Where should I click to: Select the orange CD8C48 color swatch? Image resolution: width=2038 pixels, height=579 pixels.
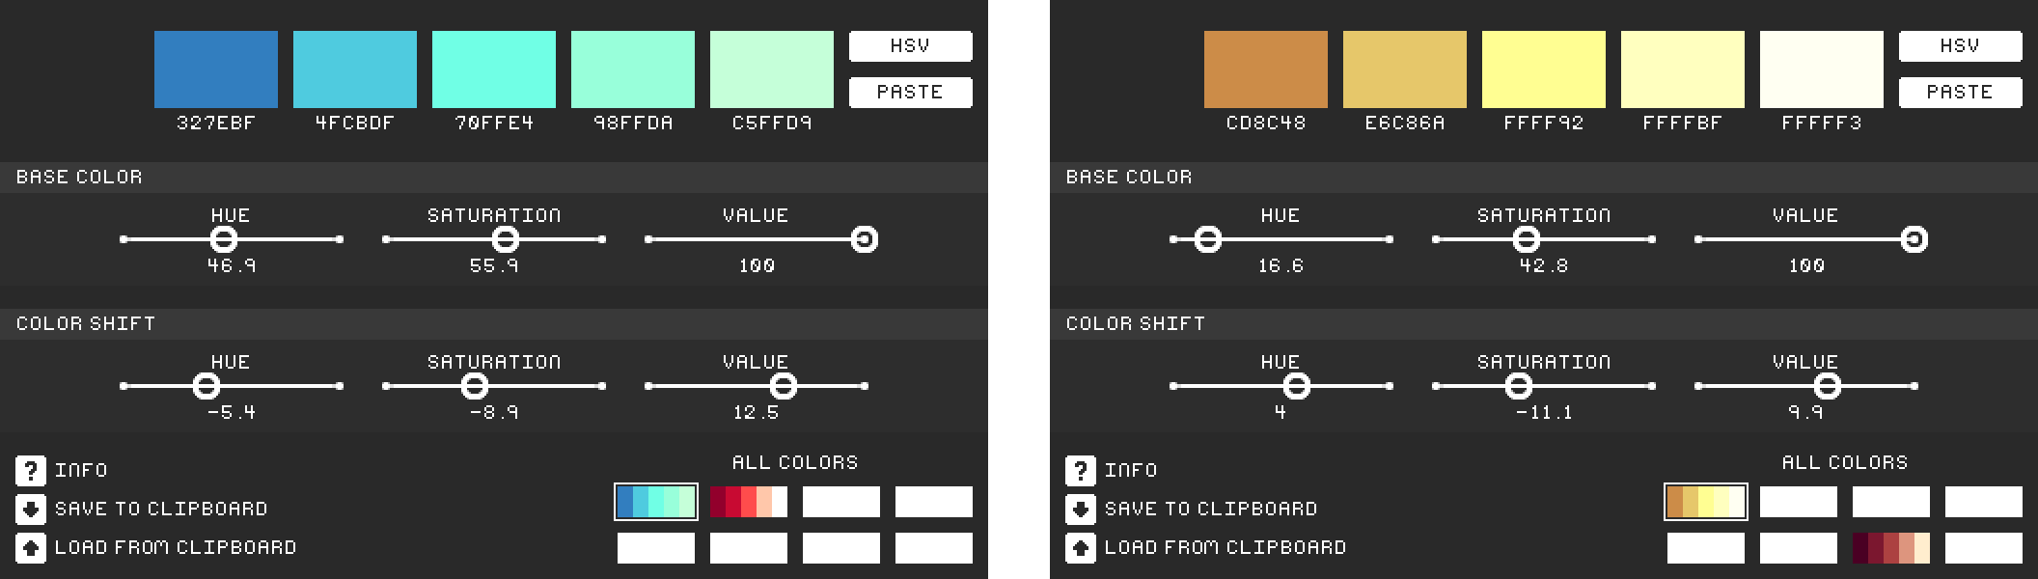[1266, 69]
